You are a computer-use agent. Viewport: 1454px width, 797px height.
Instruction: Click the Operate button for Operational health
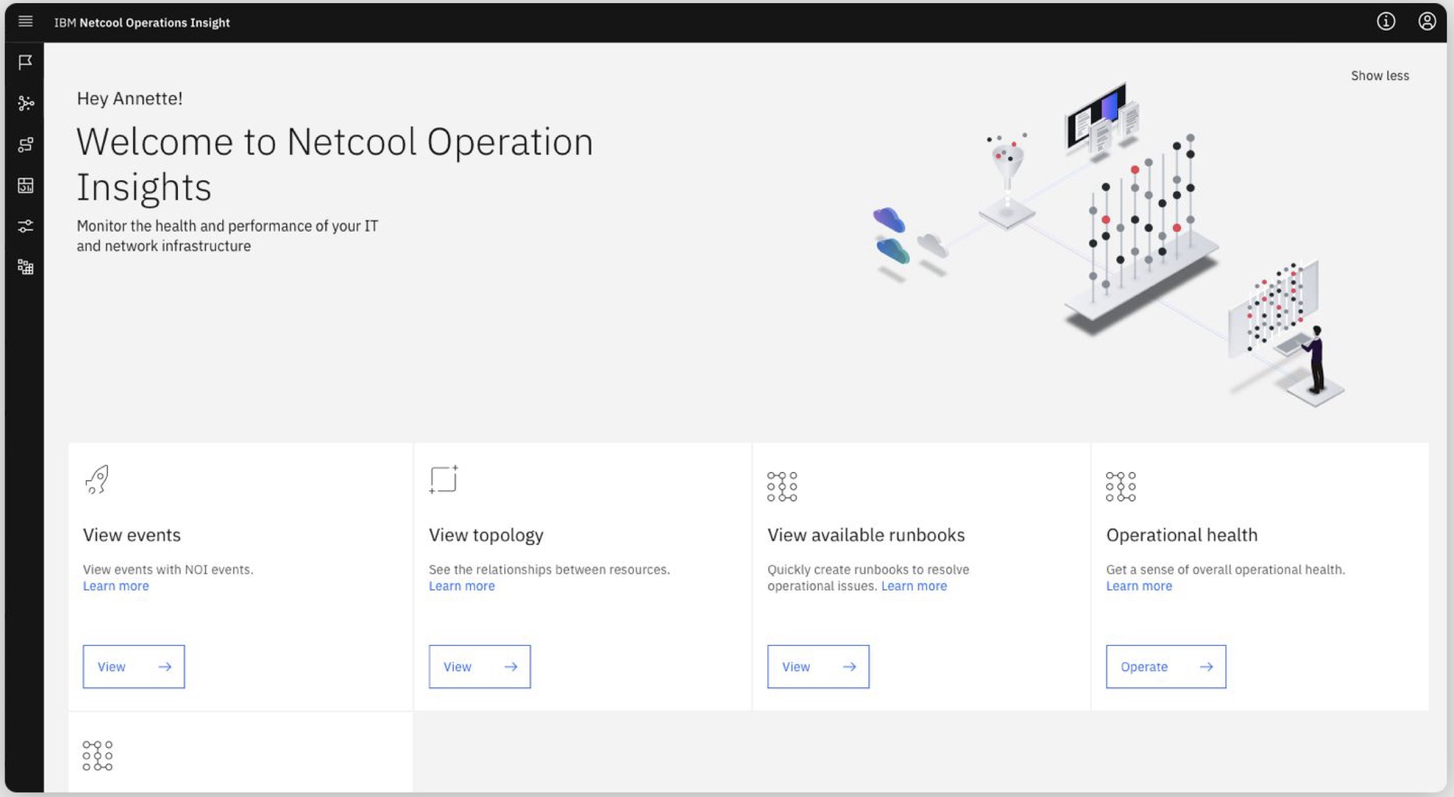point(1166,666)
